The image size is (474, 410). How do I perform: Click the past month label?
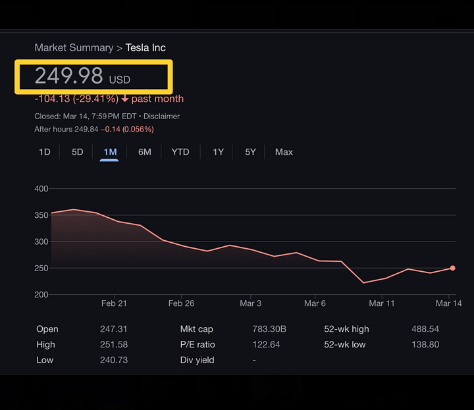click(157, 99)
